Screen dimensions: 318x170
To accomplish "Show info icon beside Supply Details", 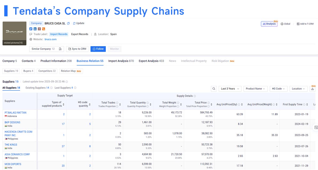I will pos(195,96).
